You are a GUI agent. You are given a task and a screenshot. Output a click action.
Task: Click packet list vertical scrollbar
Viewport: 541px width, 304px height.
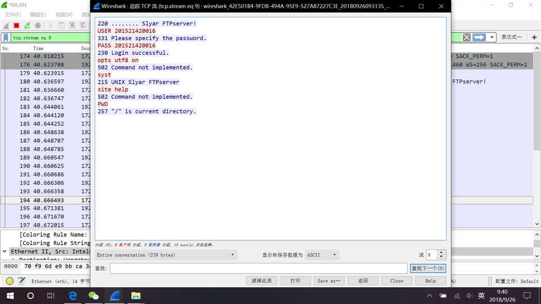point(536,101)
